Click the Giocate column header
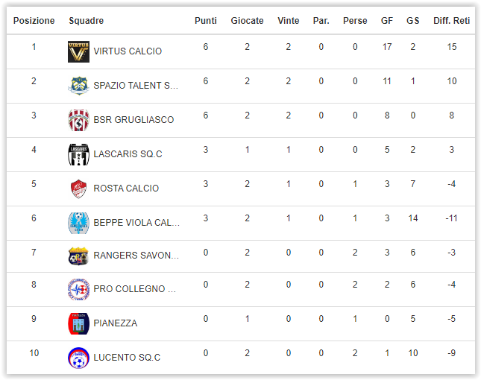The width and height of the screenshot is (481, 380). click(247, 21)
